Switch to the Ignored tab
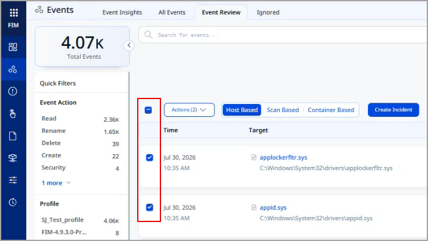428x241 pixels. 268,12
